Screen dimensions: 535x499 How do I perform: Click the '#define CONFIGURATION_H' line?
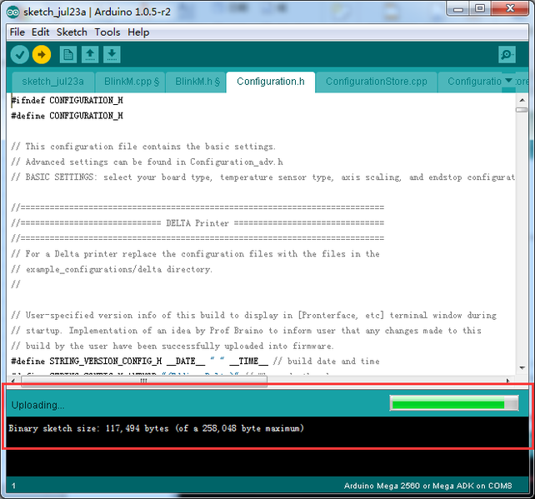[x=67, y=116]
